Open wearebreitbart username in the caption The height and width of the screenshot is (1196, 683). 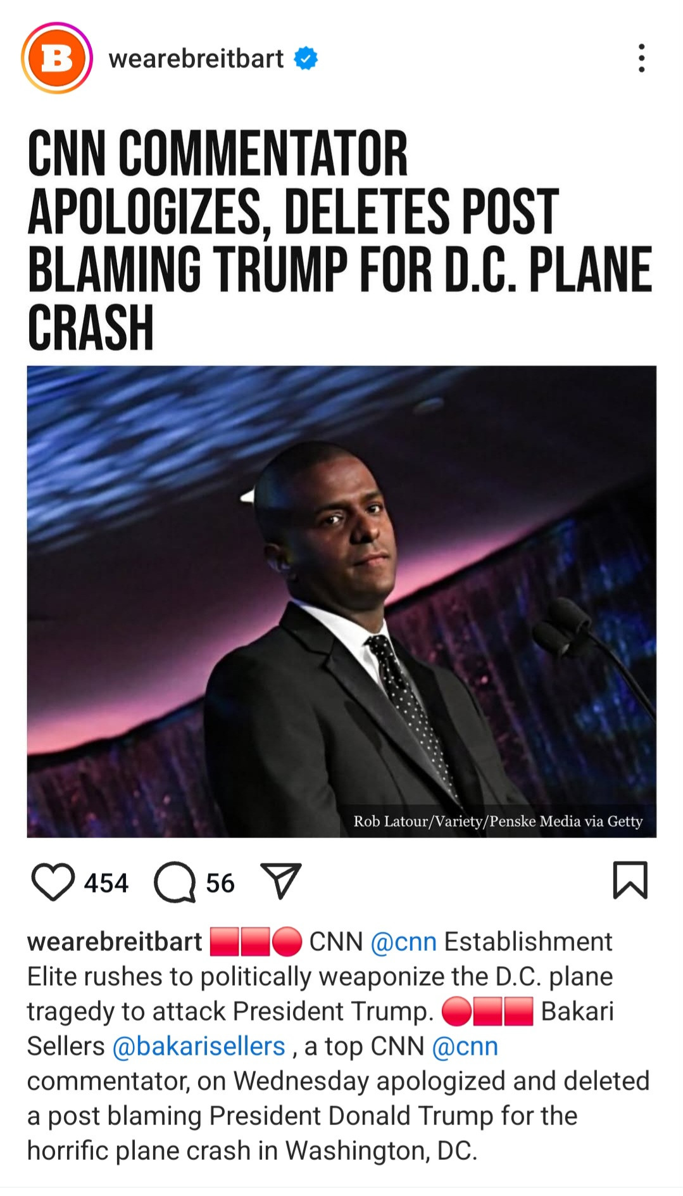[115, 941]
